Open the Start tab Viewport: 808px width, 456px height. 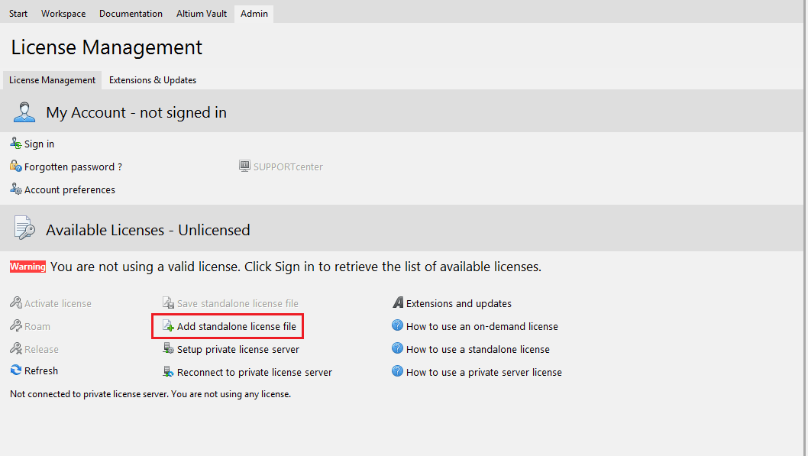[x=18, y=14]
